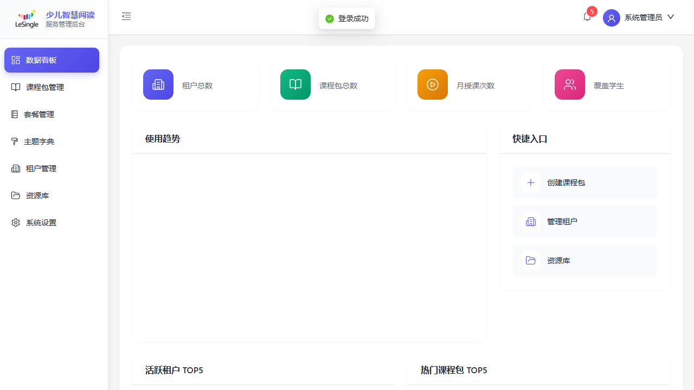Click the LeSingle logo

click(27, 19)
